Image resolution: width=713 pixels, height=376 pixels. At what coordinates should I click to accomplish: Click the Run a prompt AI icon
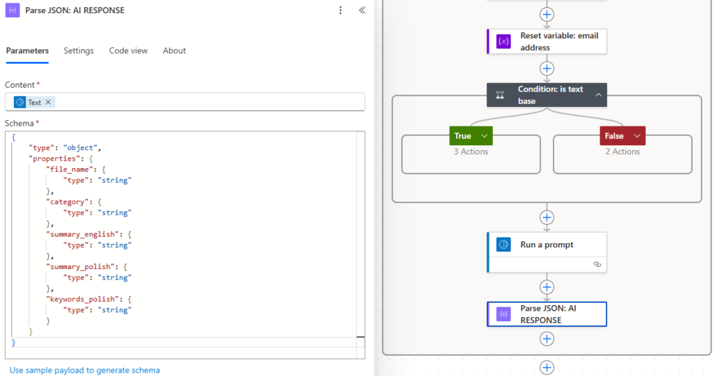(503, 245)
